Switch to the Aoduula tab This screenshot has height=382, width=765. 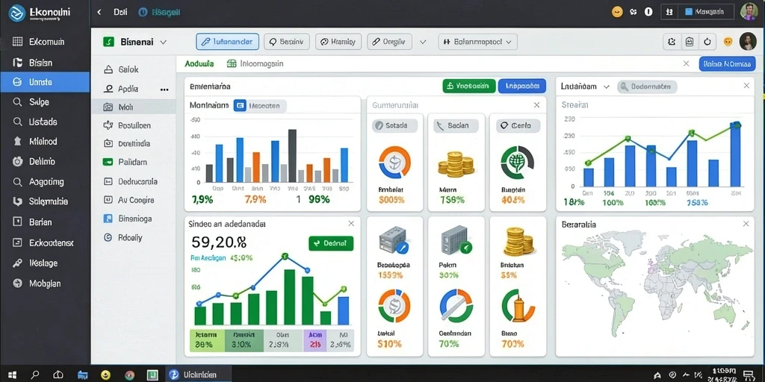click(199, 63)
